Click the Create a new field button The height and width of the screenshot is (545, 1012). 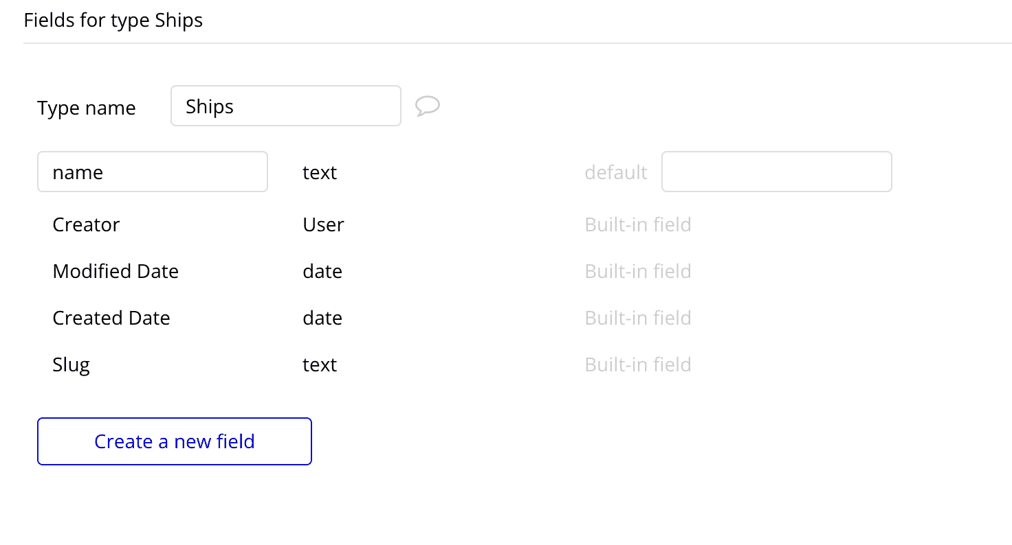pos(175,441)
